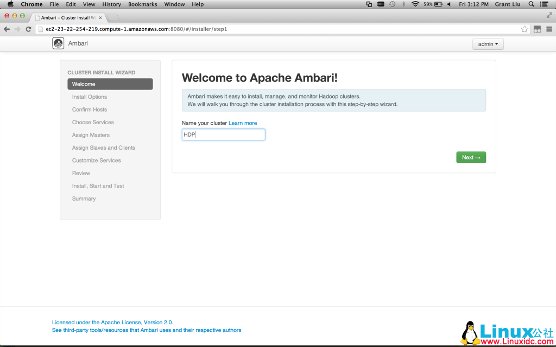The height and width of the screenshot is (347, 556).
Task: Open the admin dropdown
Action: coord(487,43)
